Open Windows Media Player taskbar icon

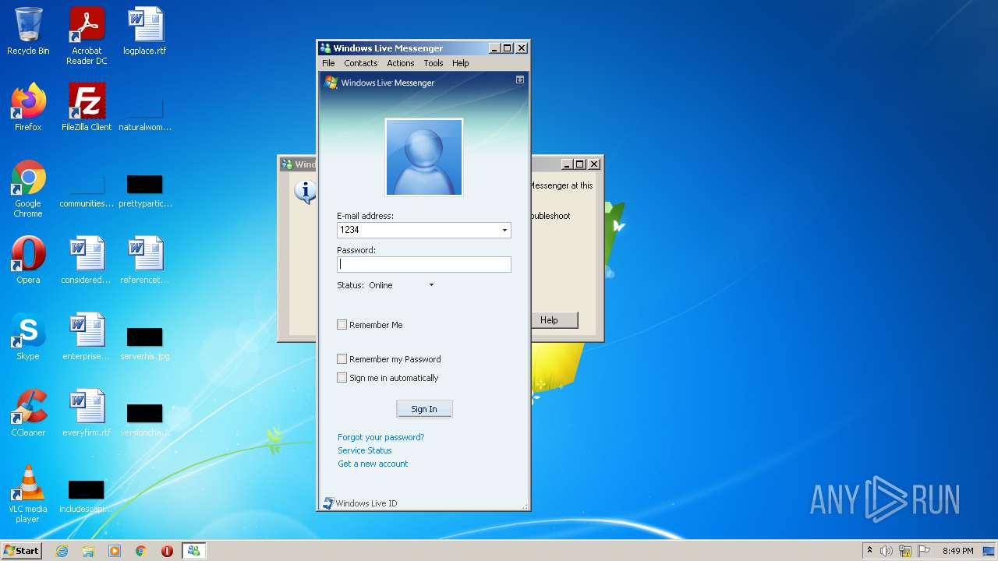[x=115, y=551]
